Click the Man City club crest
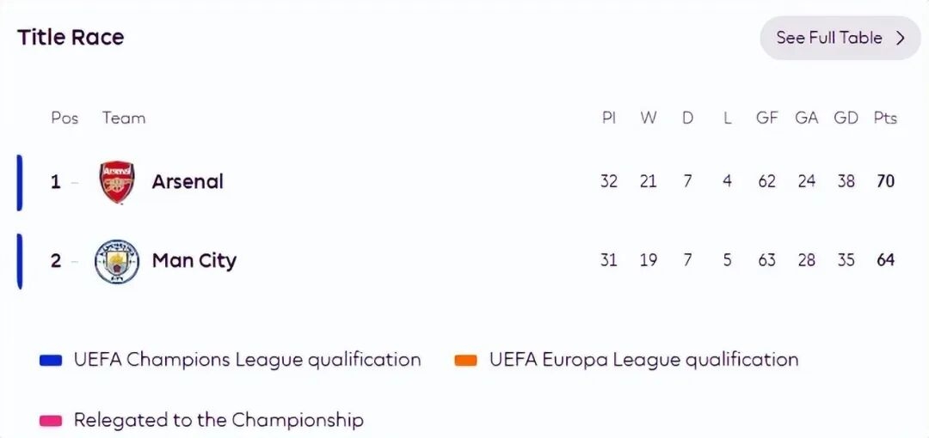929x438 pixels. [x=117, y=261]
